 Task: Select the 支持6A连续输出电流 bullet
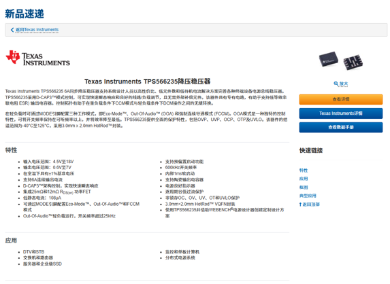(x=43, y=180)
